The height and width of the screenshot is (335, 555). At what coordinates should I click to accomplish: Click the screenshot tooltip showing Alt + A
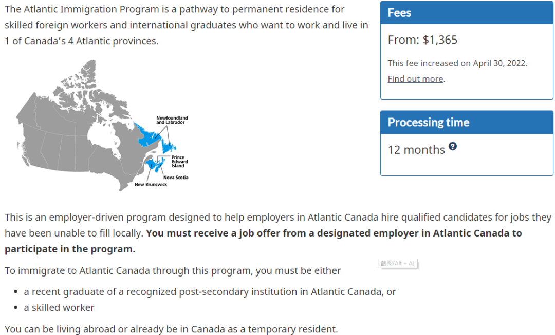click(x=397, y=263)
